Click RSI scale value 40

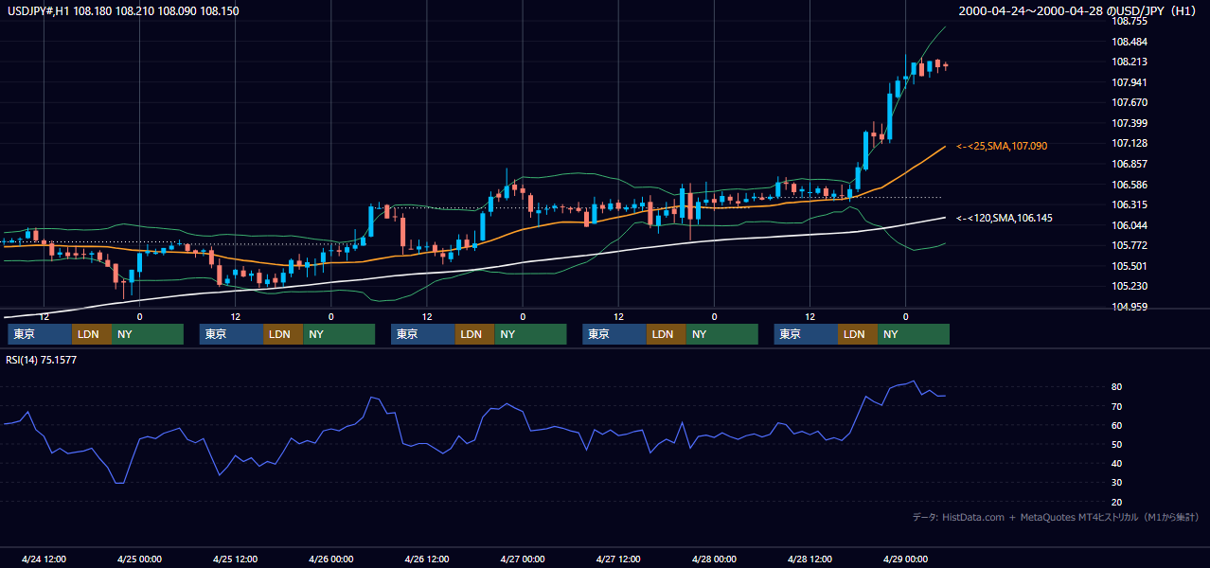pos(1117,463)
